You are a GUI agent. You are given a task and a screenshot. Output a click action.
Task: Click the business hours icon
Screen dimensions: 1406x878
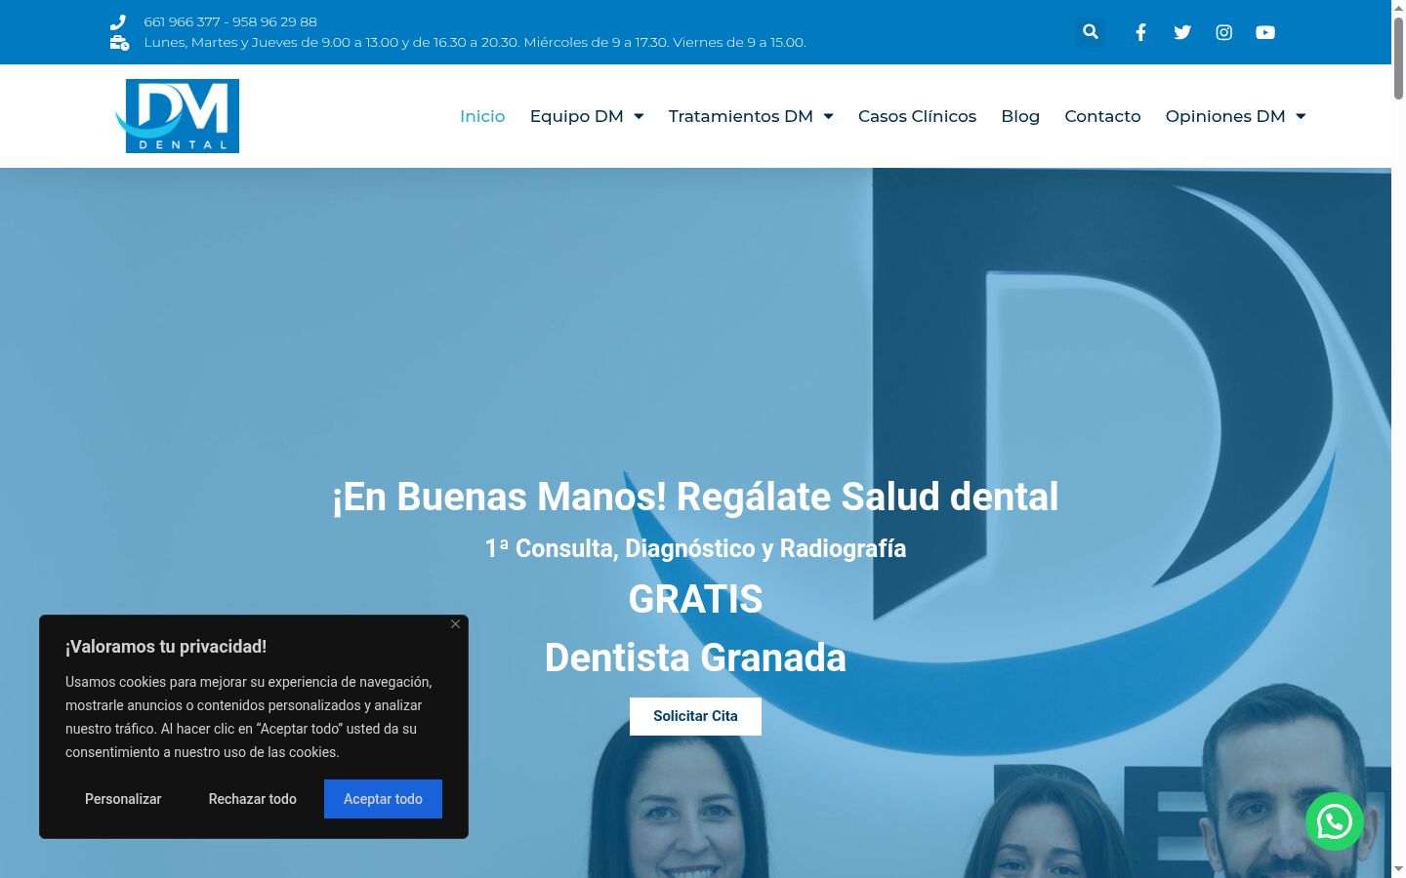tap(119, 42)
